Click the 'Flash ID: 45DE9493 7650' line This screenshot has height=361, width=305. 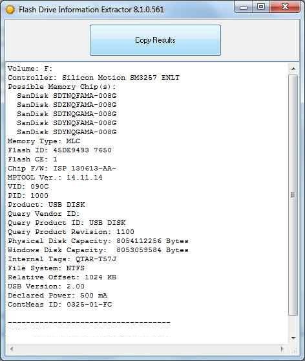point(59,150)
